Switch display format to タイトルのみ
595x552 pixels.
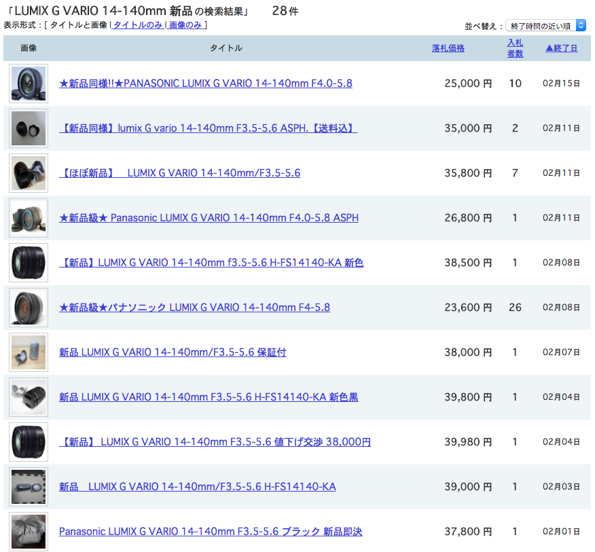138,25
